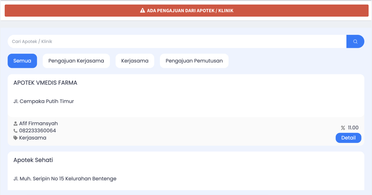Screen dimensions: 372x195
Task: Click the APOTEK VMEDIS FARMA card title
Action: pyautogui.click(x=45, y=83)
